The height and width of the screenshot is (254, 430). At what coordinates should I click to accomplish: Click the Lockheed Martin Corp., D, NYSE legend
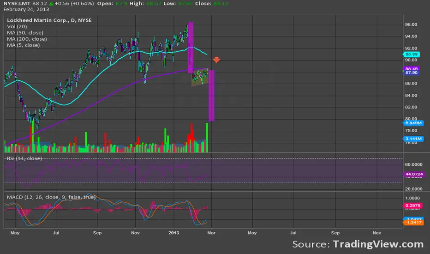coord(49,20)
